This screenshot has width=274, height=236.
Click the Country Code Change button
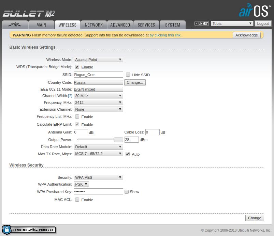(135, 82)
